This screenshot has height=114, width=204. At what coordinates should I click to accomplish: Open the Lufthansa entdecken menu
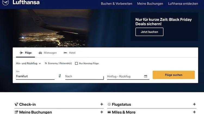[x=183, y=4]
